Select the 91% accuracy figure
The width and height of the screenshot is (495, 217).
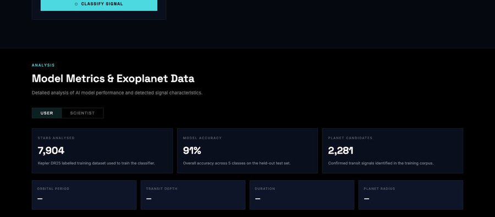192,151
